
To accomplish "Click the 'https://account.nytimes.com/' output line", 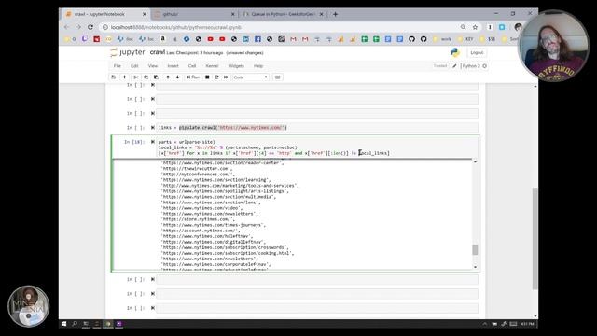I will click(201, 231).
